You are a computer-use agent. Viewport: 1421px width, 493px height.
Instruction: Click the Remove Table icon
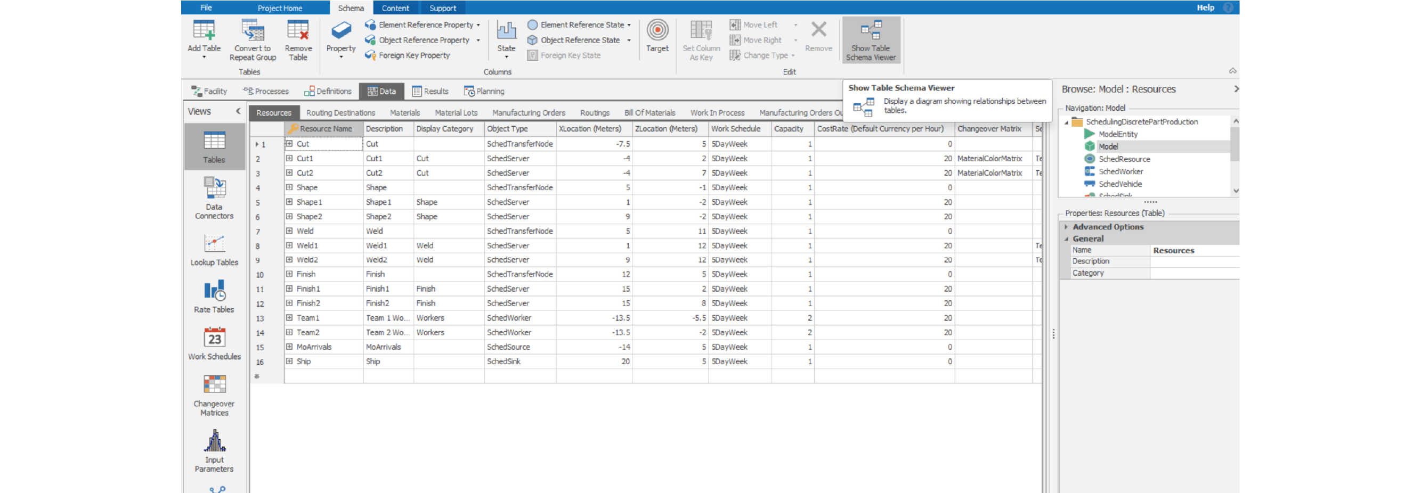[298, 31]
